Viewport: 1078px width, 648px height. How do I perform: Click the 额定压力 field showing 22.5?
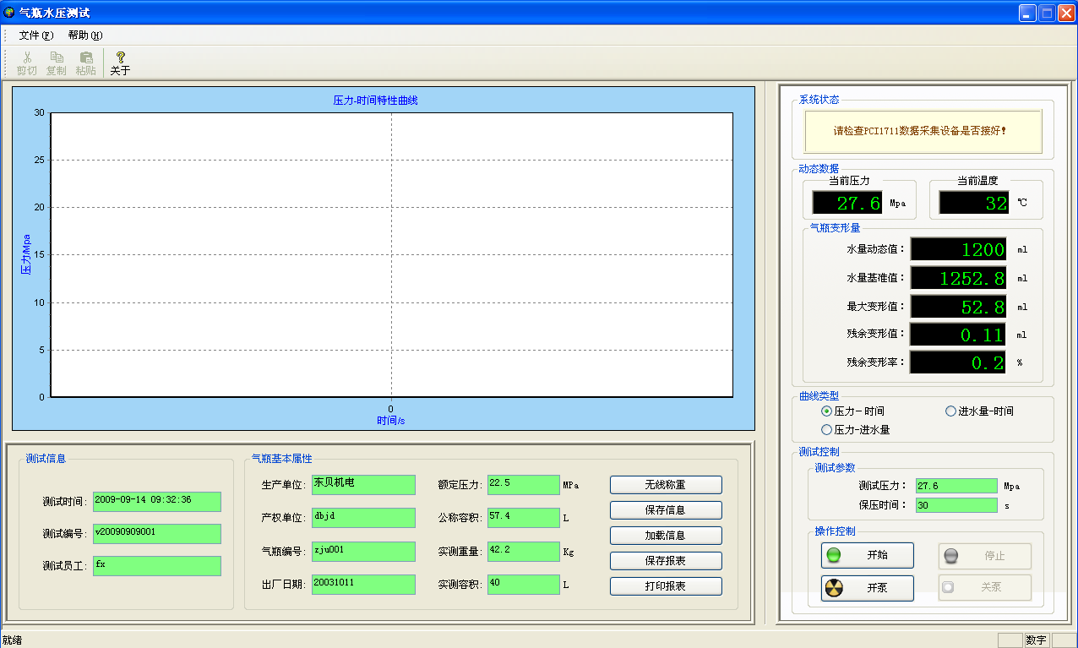523,485
